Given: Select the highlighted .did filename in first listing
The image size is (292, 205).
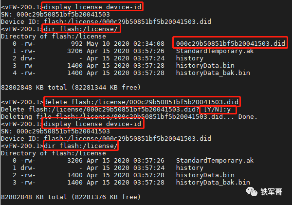Looking at the screenshot, I should point(231,44).
